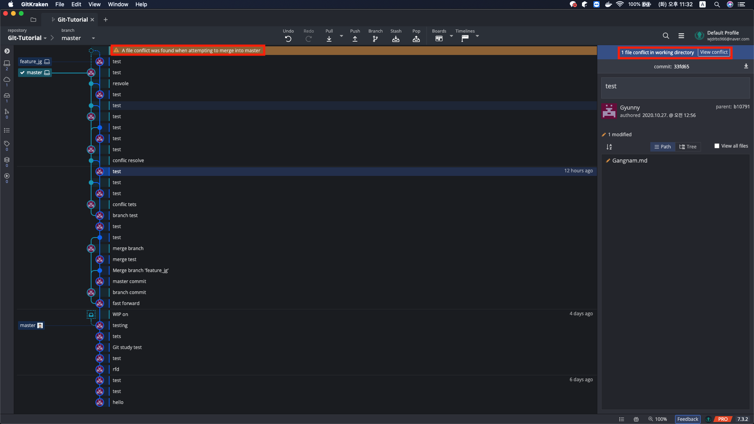The image size is (754, 424).
Task: Open the Boards icon
Action: pos(439,38)
